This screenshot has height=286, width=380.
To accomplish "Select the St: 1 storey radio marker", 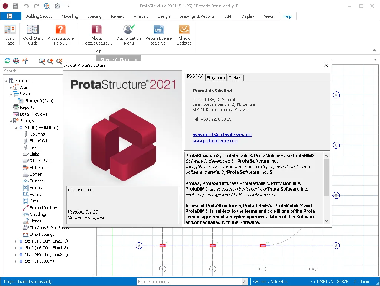I will click(x=21, y=241).
